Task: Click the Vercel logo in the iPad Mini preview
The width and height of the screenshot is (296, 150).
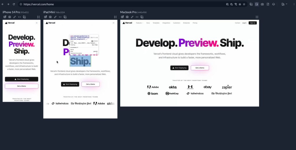Action: click(50, 23)
